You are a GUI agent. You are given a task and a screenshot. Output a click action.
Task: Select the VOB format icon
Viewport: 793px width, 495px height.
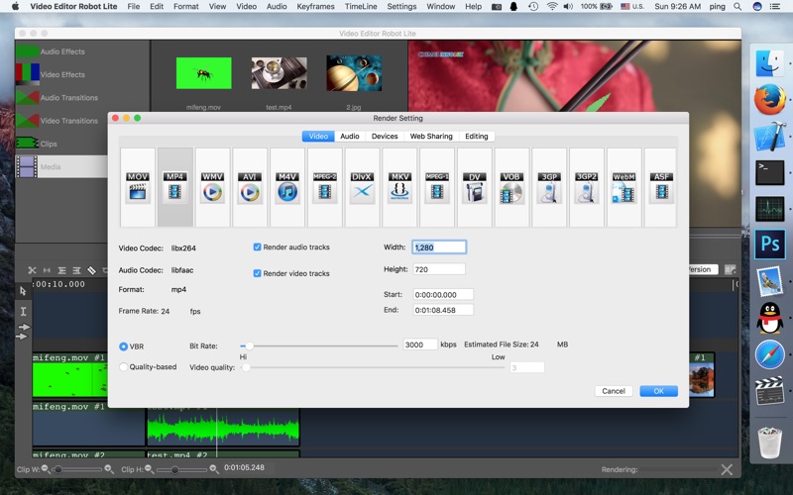click(x=511, y=187)
